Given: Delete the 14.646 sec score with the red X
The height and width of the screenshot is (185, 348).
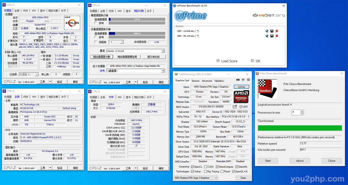Looking at the screenshot, I should point(277,31).
